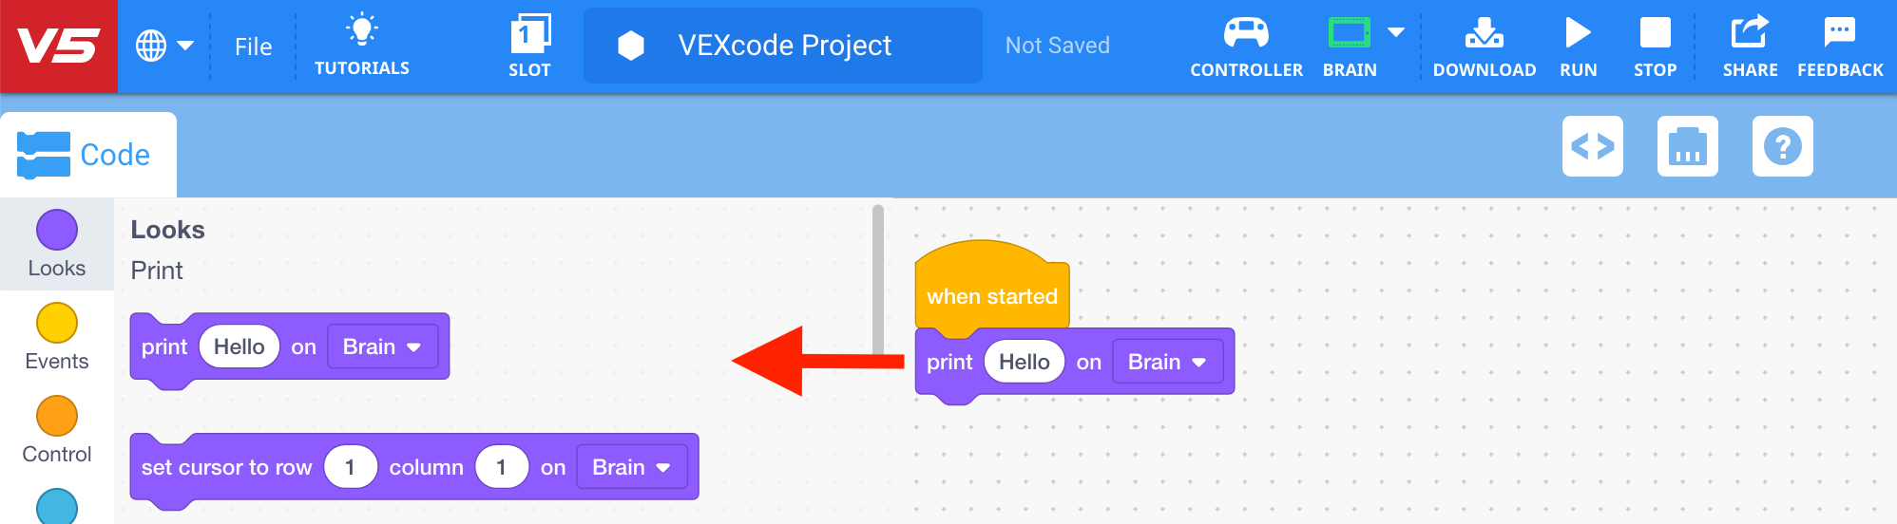
Task: Open the devices window icon
Action: click(x=1688, y=146)
